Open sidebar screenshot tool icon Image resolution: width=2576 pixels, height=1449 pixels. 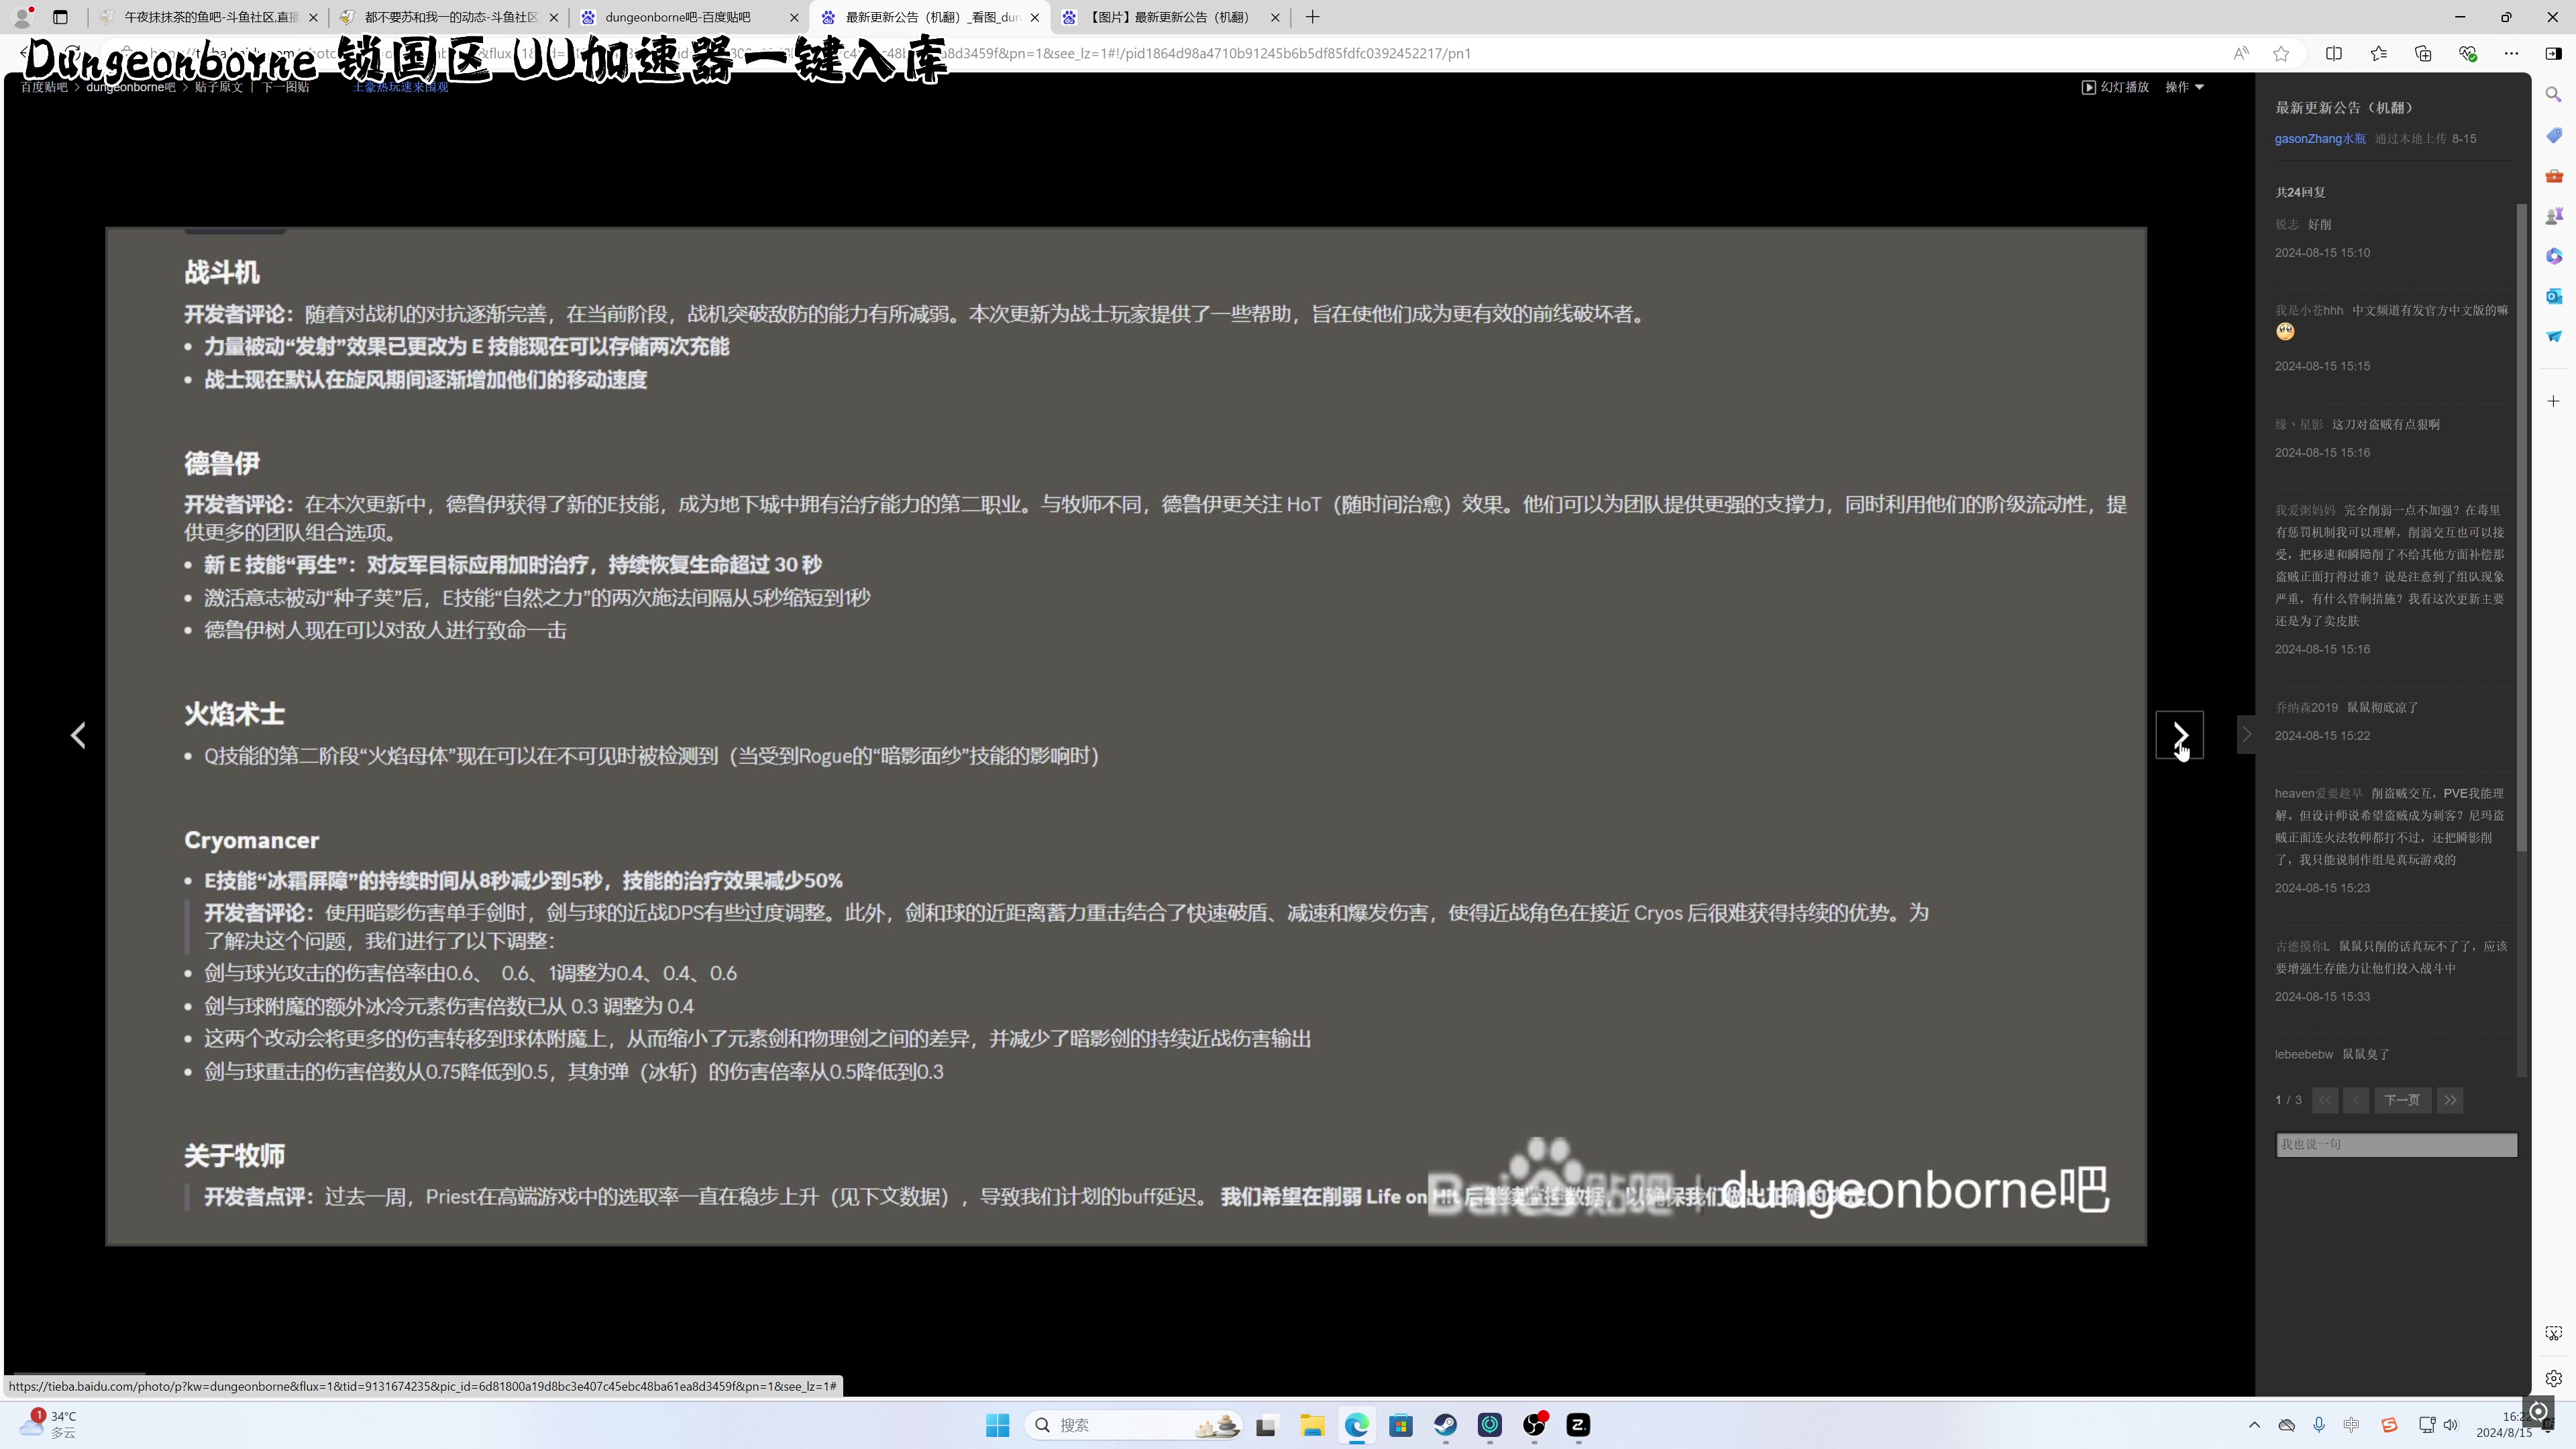point(2553,1333)
